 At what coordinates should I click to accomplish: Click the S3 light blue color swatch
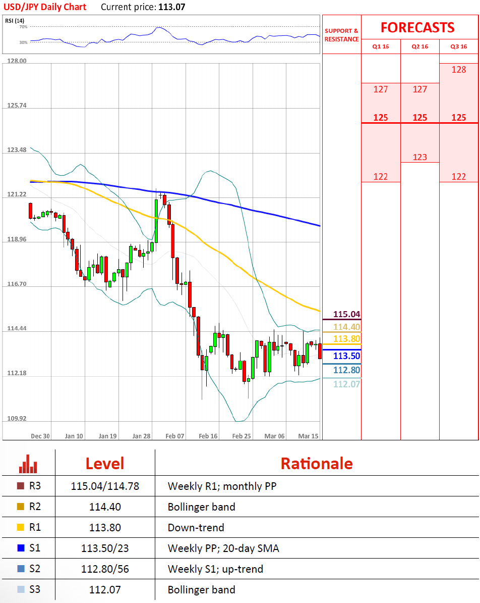pyautogui.click(x=21, y=589)
